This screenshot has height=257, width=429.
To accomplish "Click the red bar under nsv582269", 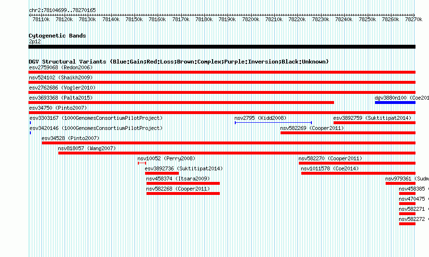I will 348,133.
